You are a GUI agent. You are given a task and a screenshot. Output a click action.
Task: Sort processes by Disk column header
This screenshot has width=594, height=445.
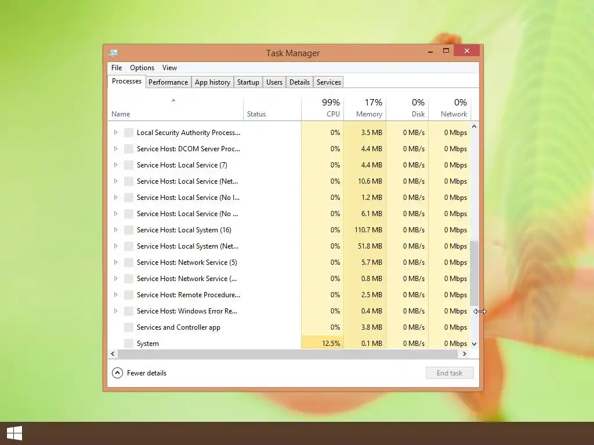407,108
